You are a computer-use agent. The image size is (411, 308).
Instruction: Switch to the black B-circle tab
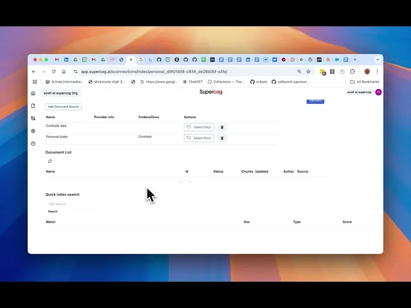coord(177,60)
